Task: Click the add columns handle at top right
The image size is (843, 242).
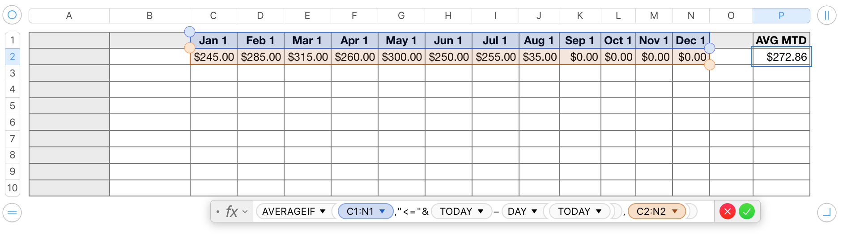Action: [826, 15]
